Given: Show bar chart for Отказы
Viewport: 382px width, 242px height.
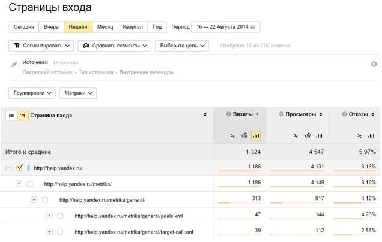Looking at the screenshot, I should (371, 135).
